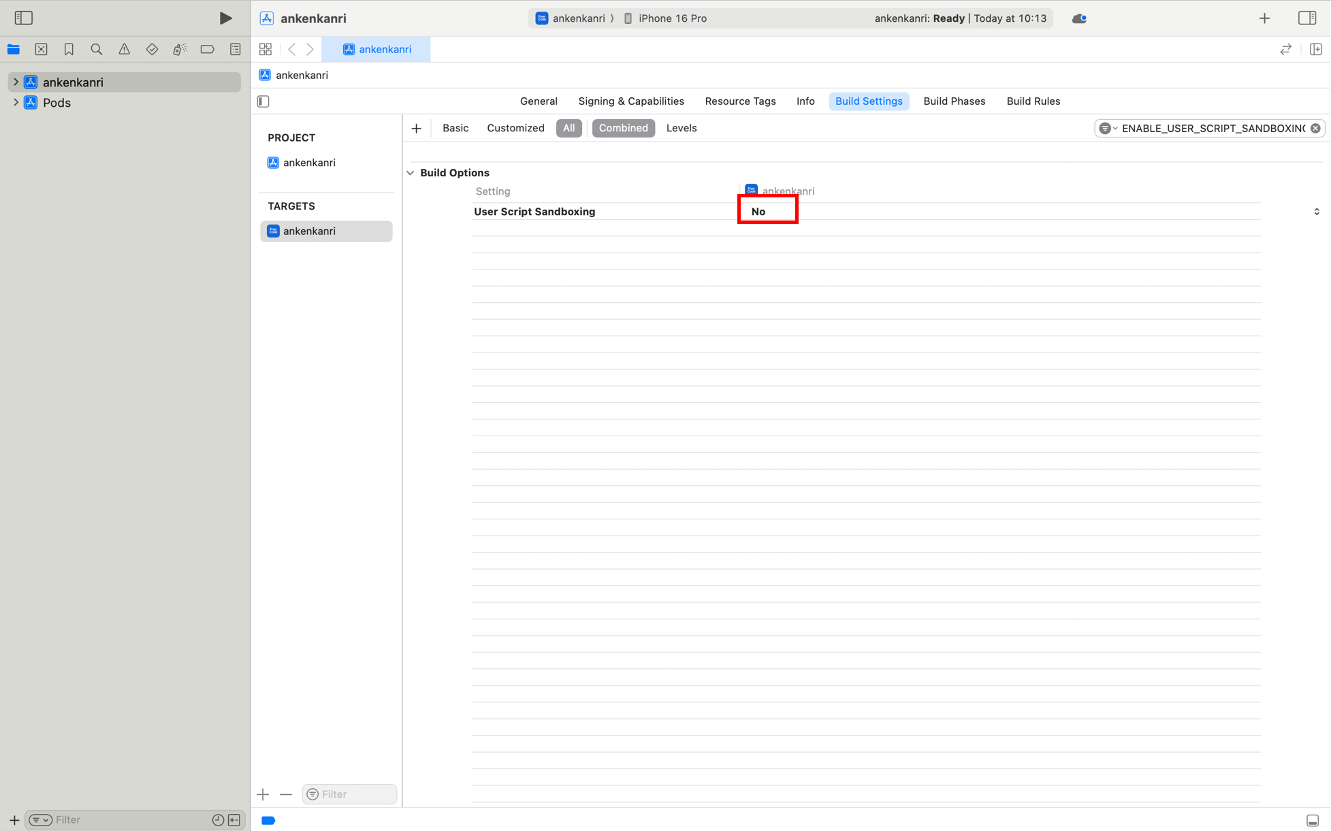Click the build settings search field
This screenshot has height=831, width=1331.
pyautogui.click(x=1210, y=128)
